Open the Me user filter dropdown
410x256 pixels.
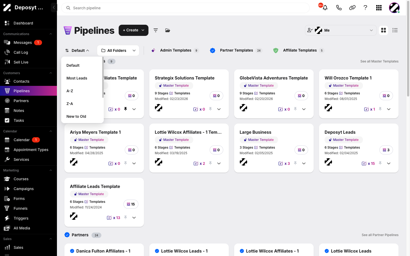341,30
